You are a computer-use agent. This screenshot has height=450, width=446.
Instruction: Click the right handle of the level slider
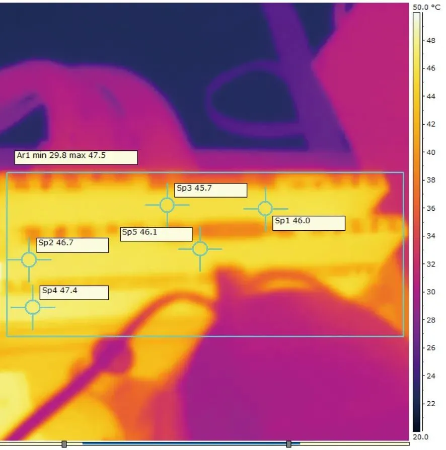(288, 444)
